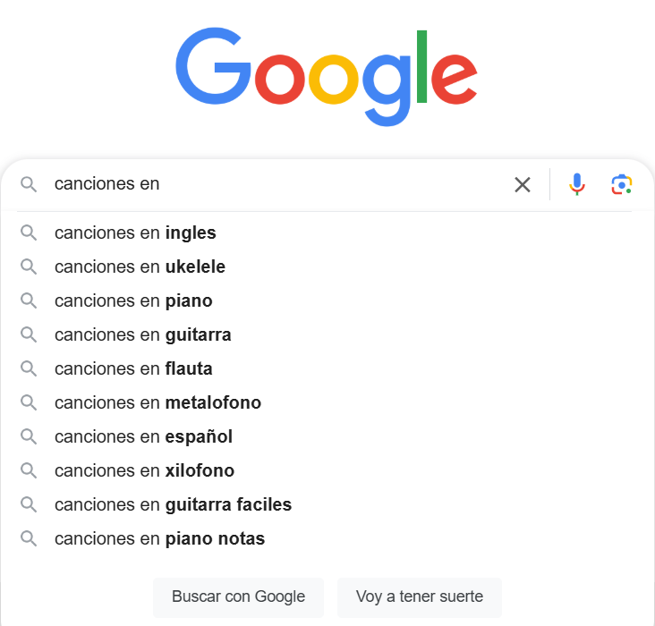
Task: Choose suggestion 'canciones en ukelele'
Action: 140,266
